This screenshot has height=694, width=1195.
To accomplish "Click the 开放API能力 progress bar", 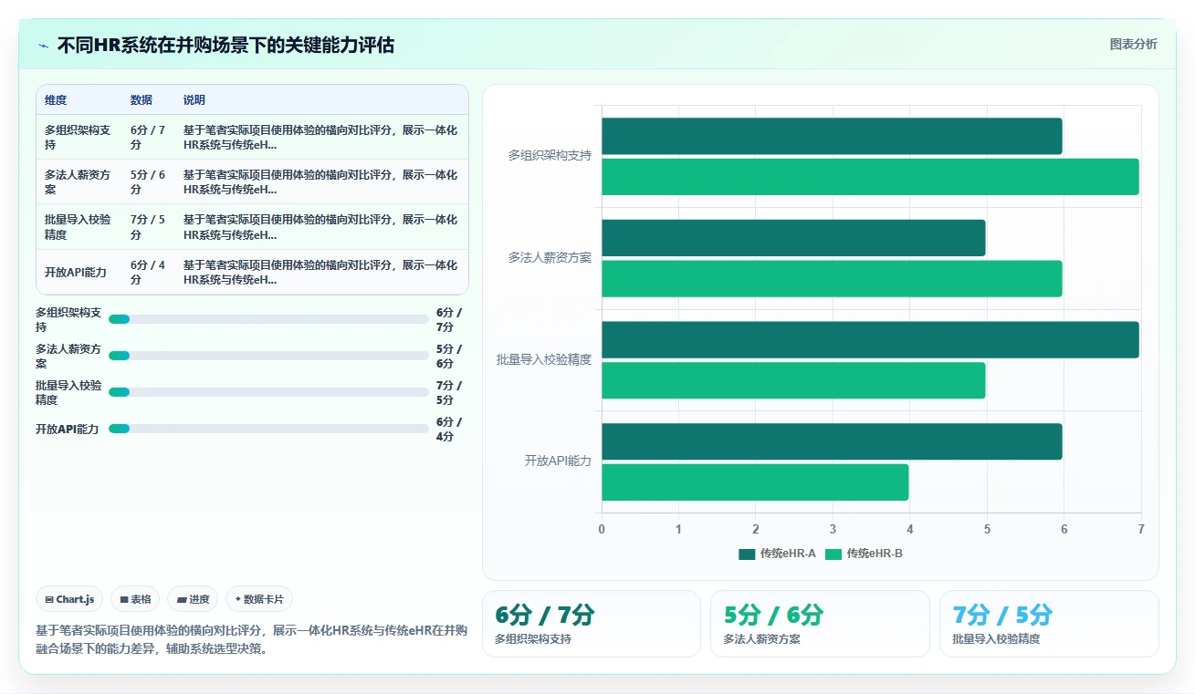I will click(x=268, y=429).
